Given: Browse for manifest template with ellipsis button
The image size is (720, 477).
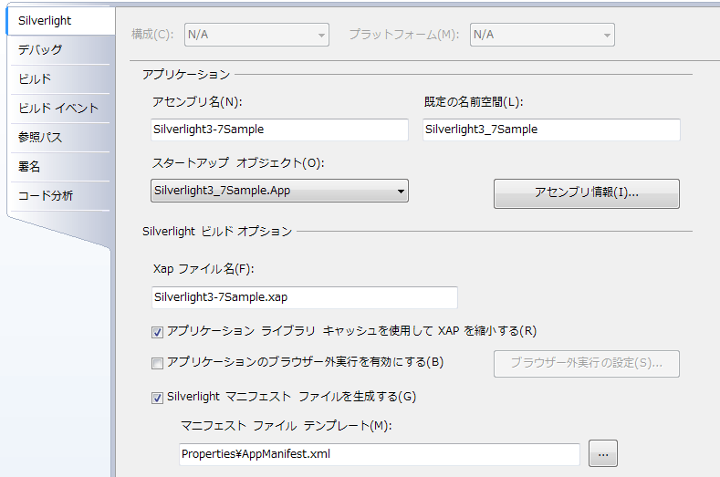Looking at the screenshot, I should click(603, 453).
